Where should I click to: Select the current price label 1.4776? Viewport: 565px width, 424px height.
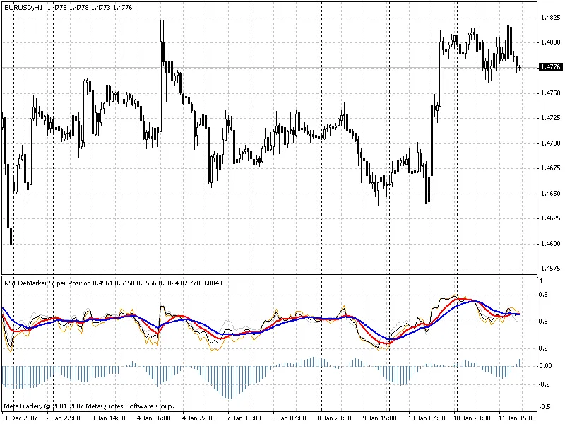pos(549,67)
